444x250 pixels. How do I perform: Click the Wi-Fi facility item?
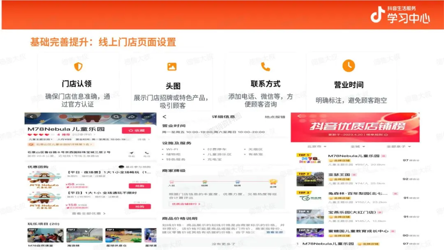tap(172, 149)
